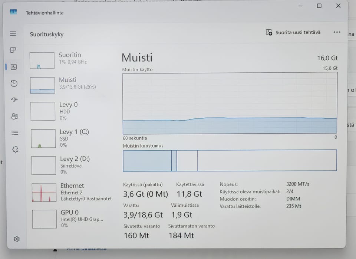The height and width of the screenshot is (259, 356).
Task: Click the free segment of Muistin koostumus bar
Action: [267, 160]
